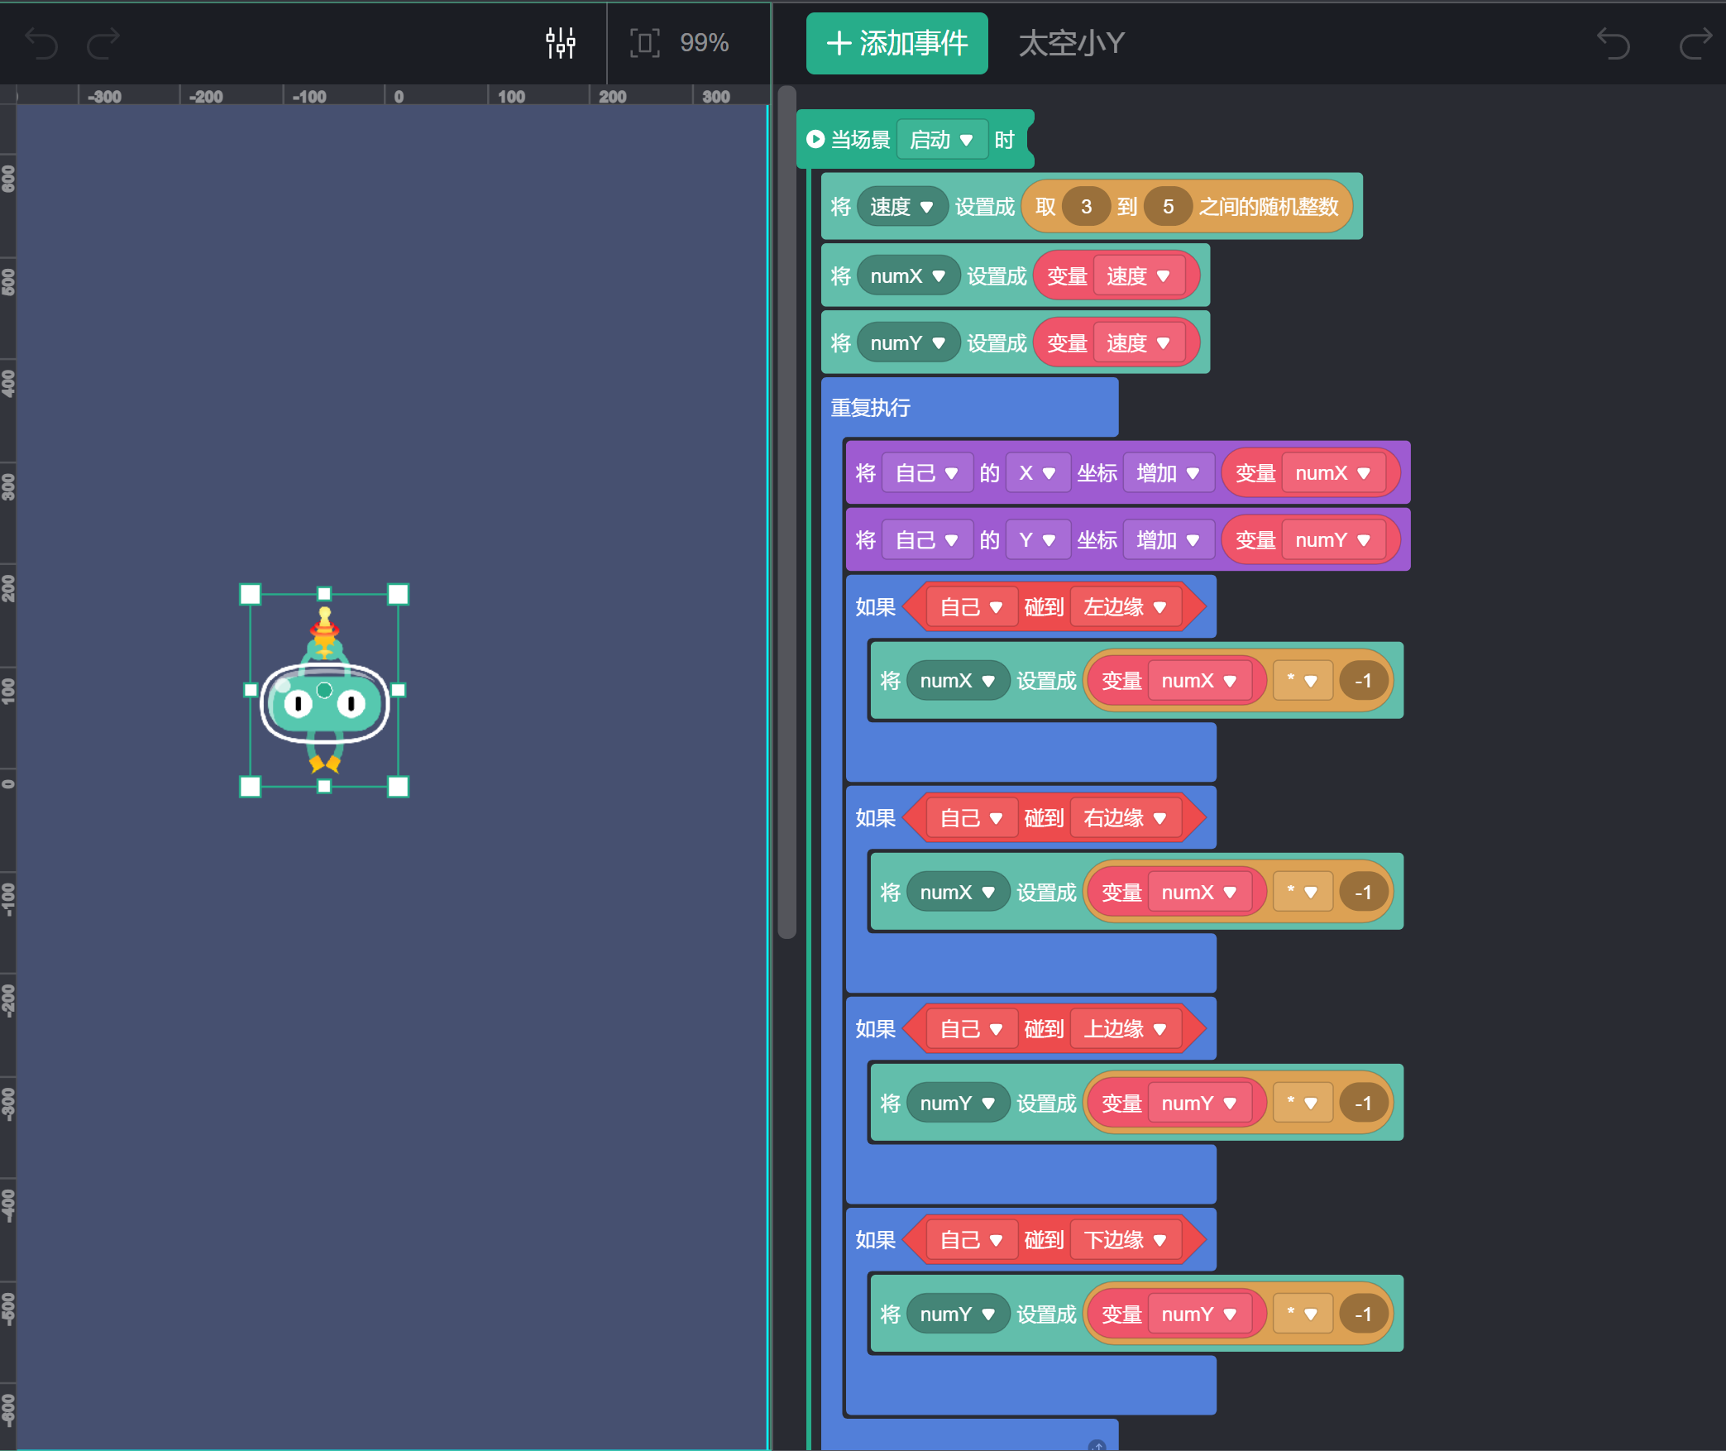1726x1451 pixels.
Task: Expand the 下边缘 edge dropdown
Action: pos(1125,1240)
